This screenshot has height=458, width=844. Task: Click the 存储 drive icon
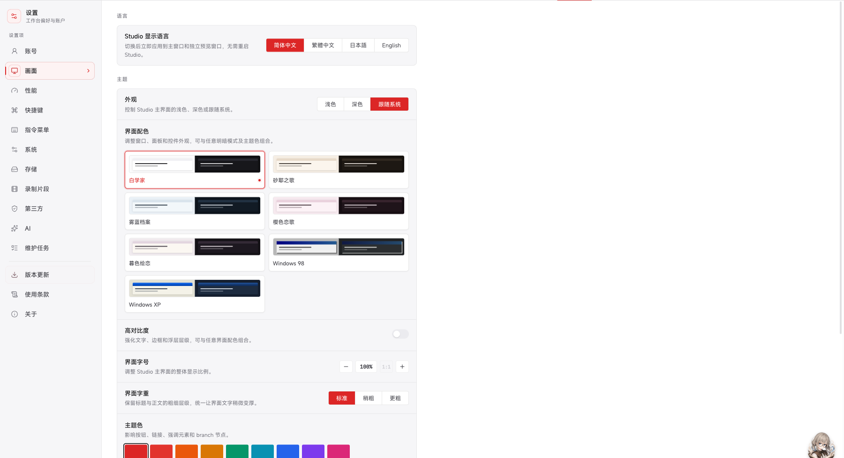15,169
